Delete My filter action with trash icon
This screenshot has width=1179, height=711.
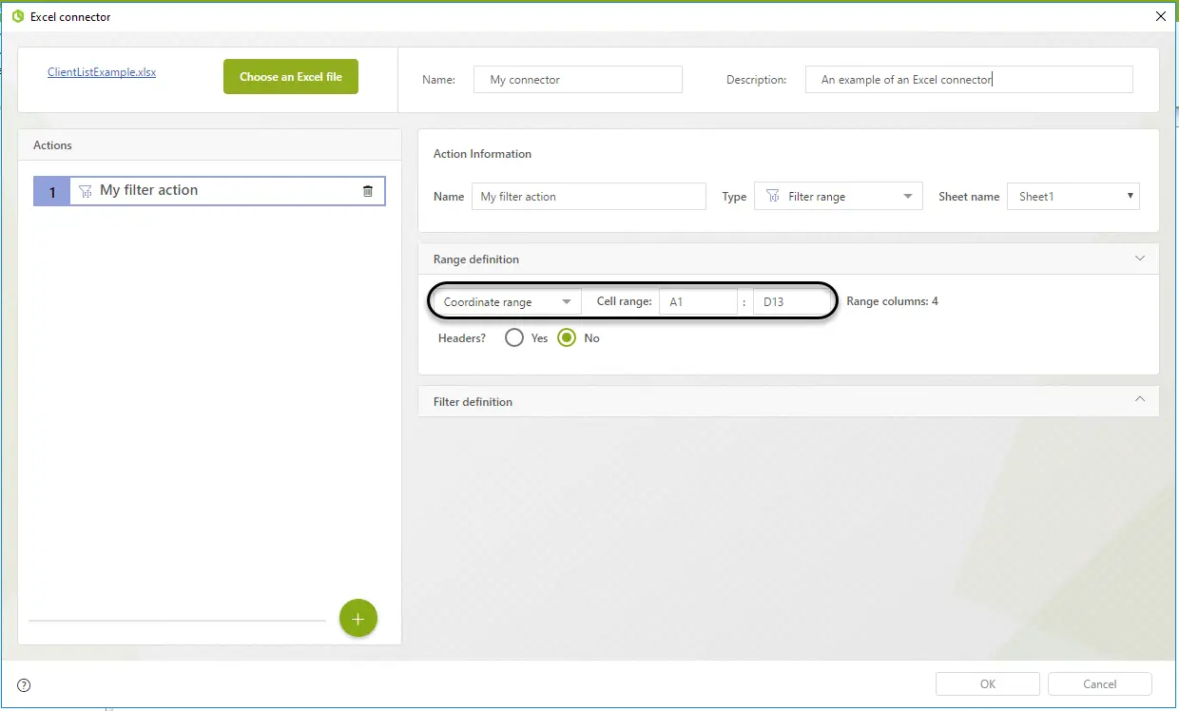pos(368,191)
